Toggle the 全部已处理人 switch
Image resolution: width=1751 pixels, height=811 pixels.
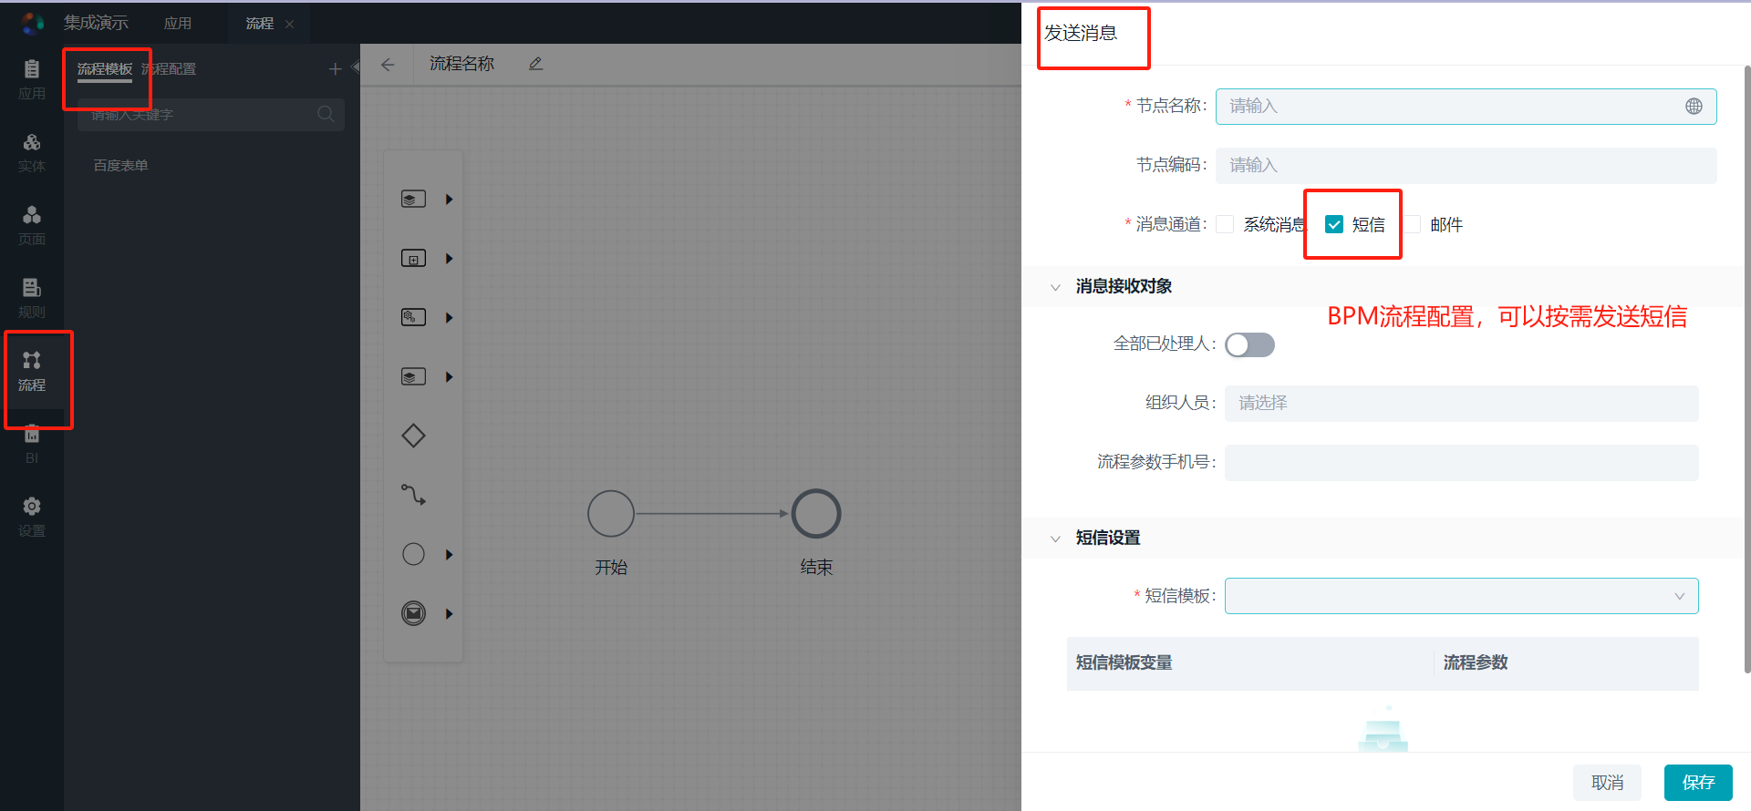pyautogui.click(x=1249, y=344)
